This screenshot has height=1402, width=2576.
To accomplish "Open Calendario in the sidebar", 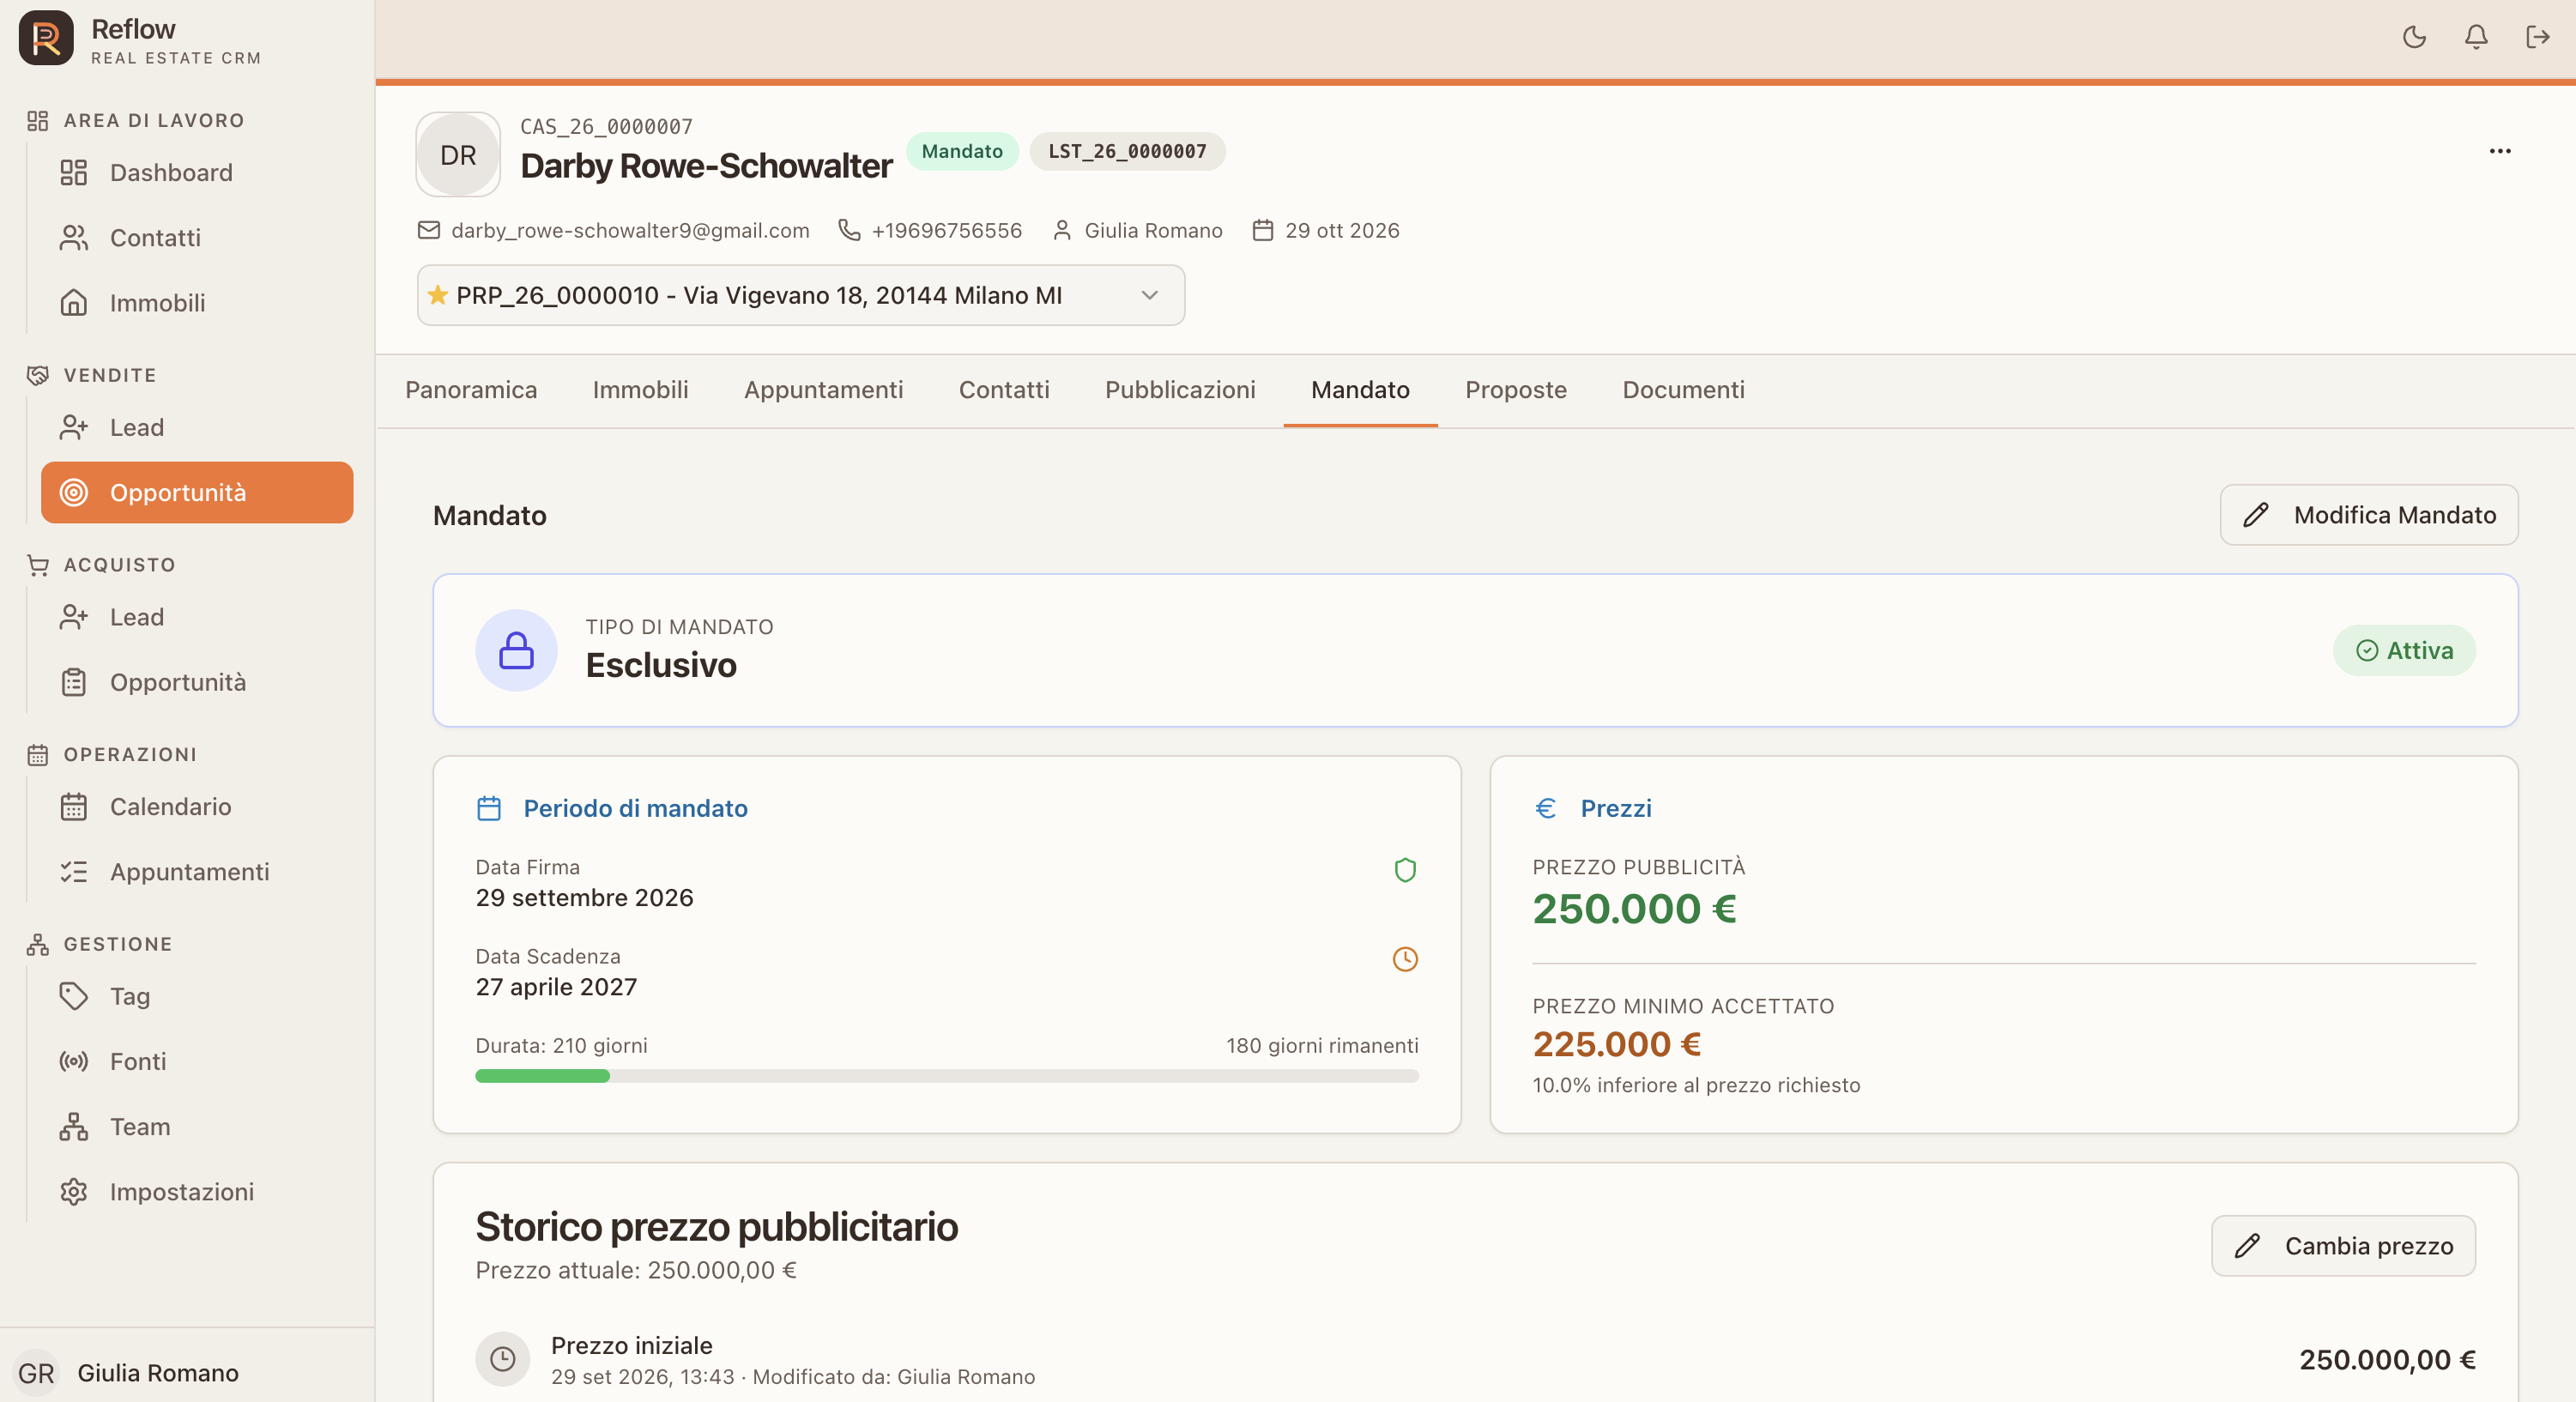I will 197,806.
